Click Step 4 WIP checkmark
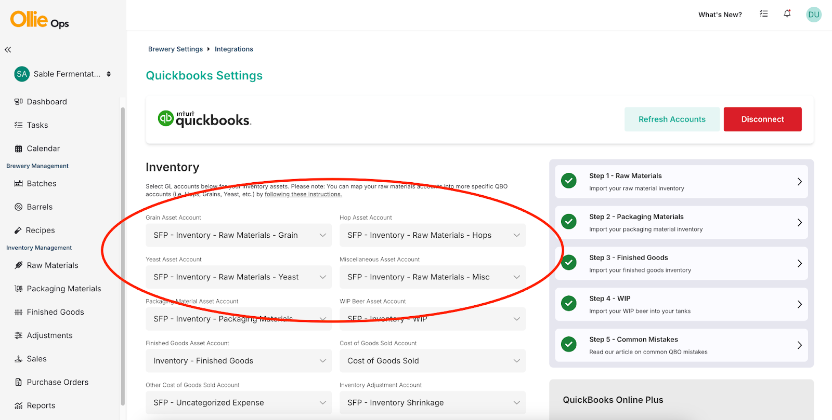 click(569, 303)
